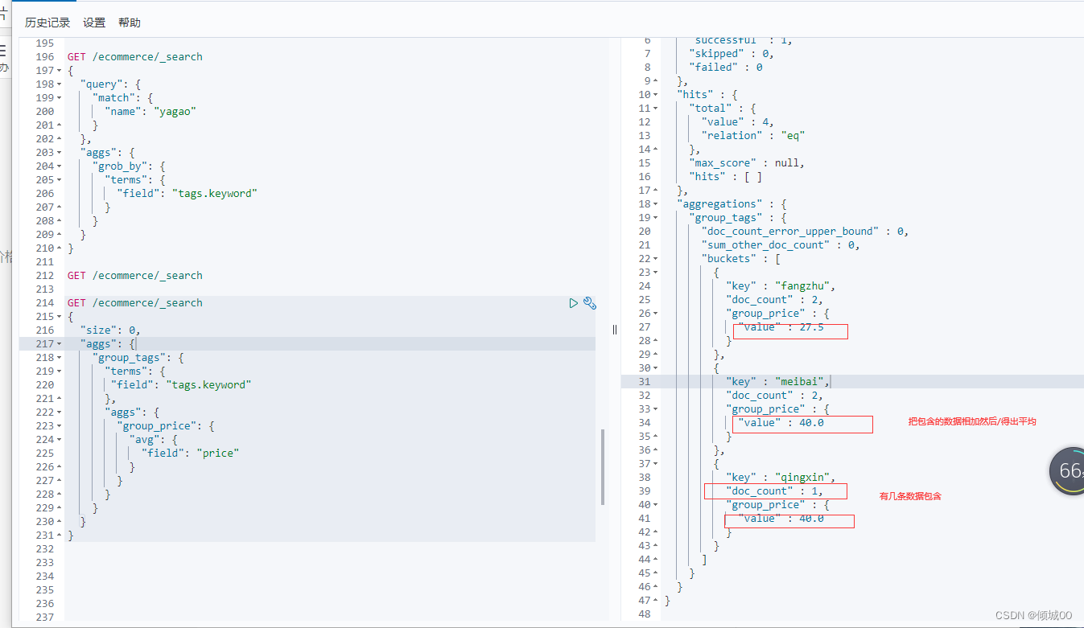The width and height of the screenshot is (1084, 628).
Task: Collapse the nested "aggs" block at line 222
Action: point(60,413)
